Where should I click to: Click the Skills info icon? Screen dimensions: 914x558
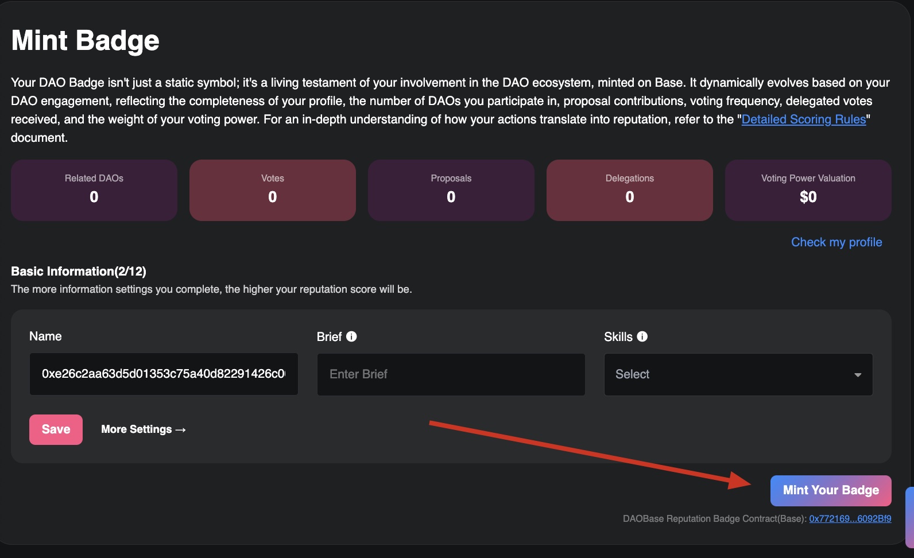[x=642, y=336]
